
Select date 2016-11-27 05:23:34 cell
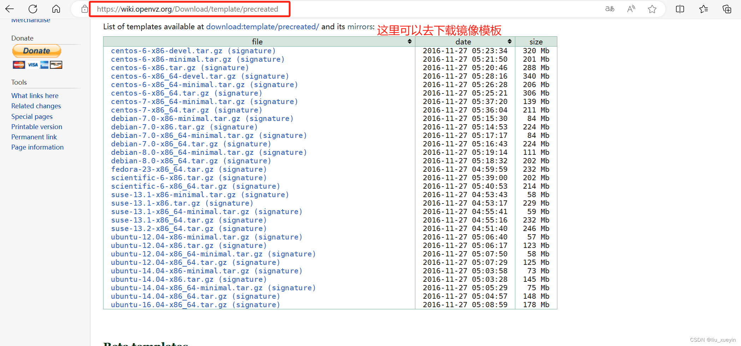point(465,51)
